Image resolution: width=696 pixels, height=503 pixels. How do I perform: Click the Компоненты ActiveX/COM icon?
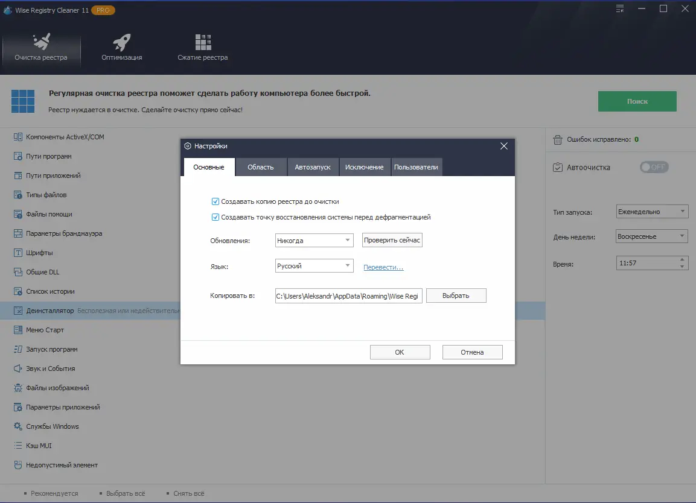[x=18, y=137]
